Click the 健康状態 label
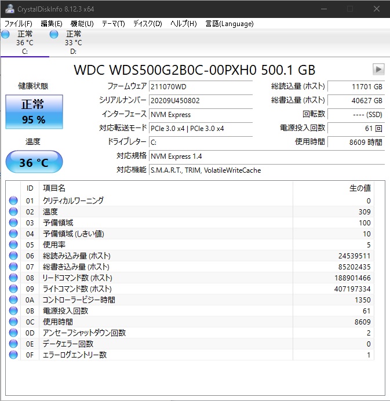 coord(33,86)
